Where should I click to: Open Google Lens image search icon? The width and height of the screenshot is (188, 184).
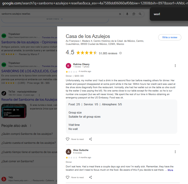(x=134, y=14)
